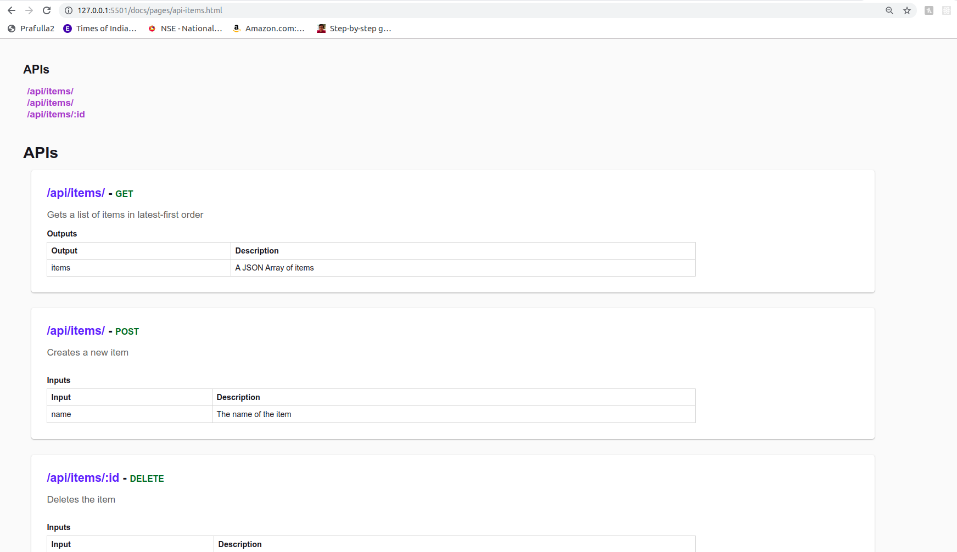Click the /api/items/ heading of the POST card
This screenshot has width=957, height=552.
coord(76,331)
